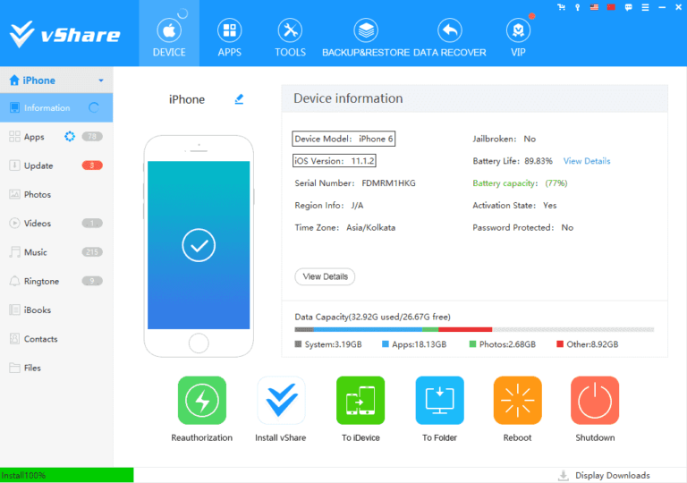Click the Videos count badge

[92, 223]
